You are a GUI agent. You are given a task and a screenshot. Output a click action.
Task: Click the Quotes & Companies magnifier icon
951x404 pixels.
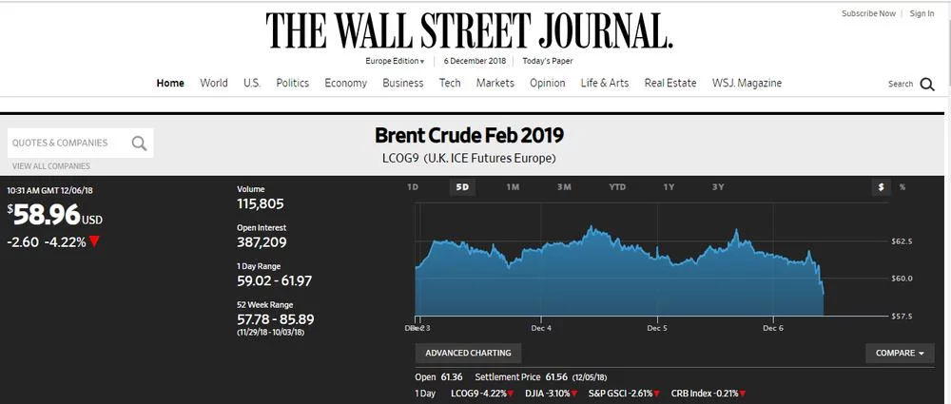click(139, 144)
